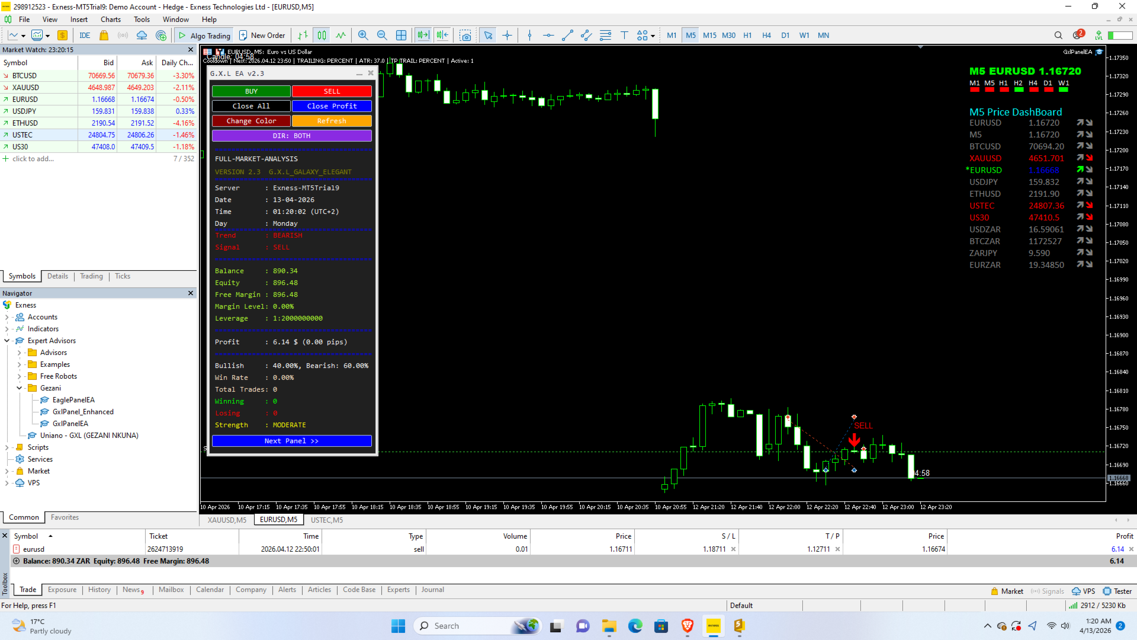Click the orange Change Color button
The width and height of the screenshot is (1137, 640).
[251, 121]
